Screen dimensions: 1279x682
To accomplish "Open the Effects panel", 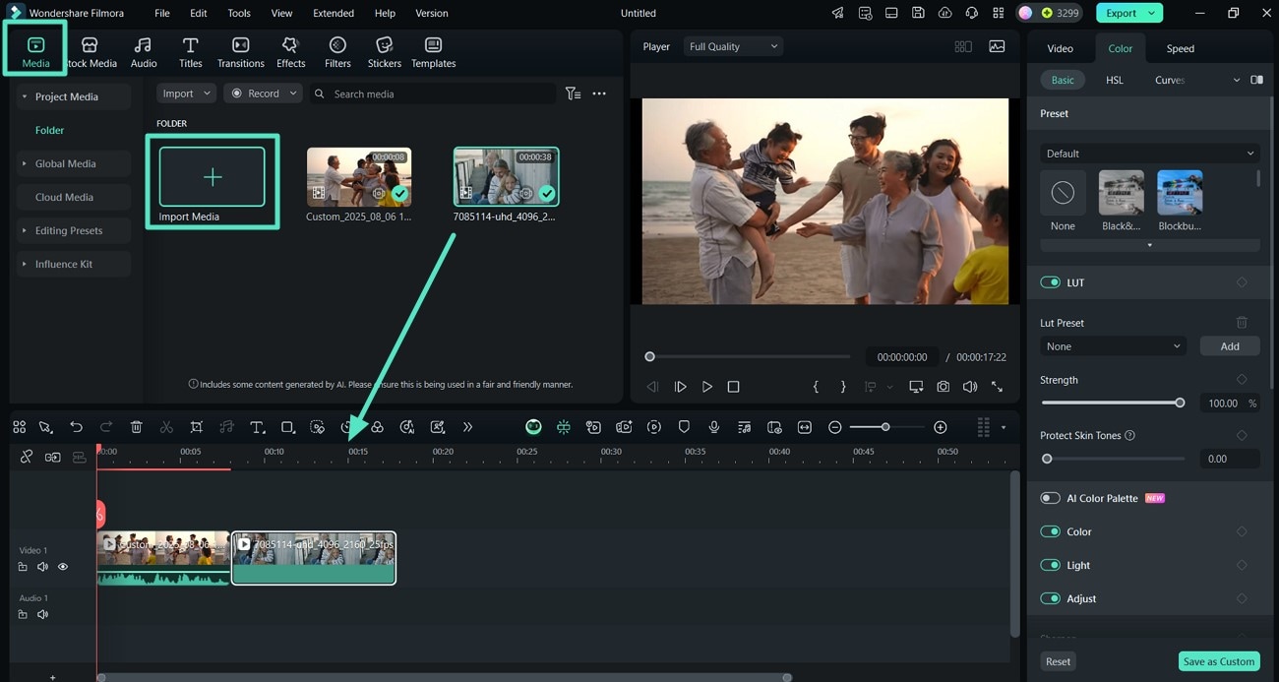I will pos(290,52).
